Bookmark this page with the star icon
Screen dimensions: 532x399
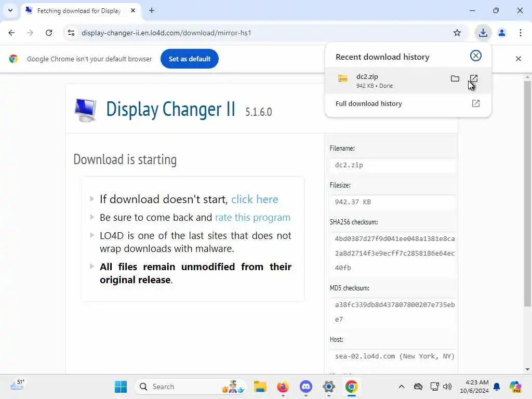coord(457,33)
